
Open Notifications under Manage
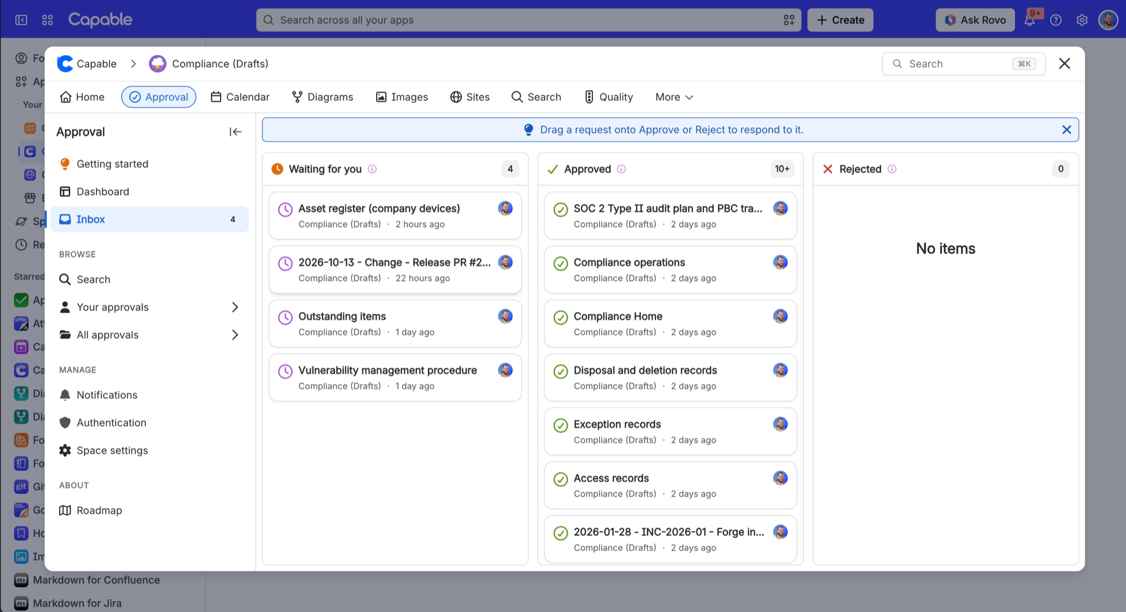point(150,395)
